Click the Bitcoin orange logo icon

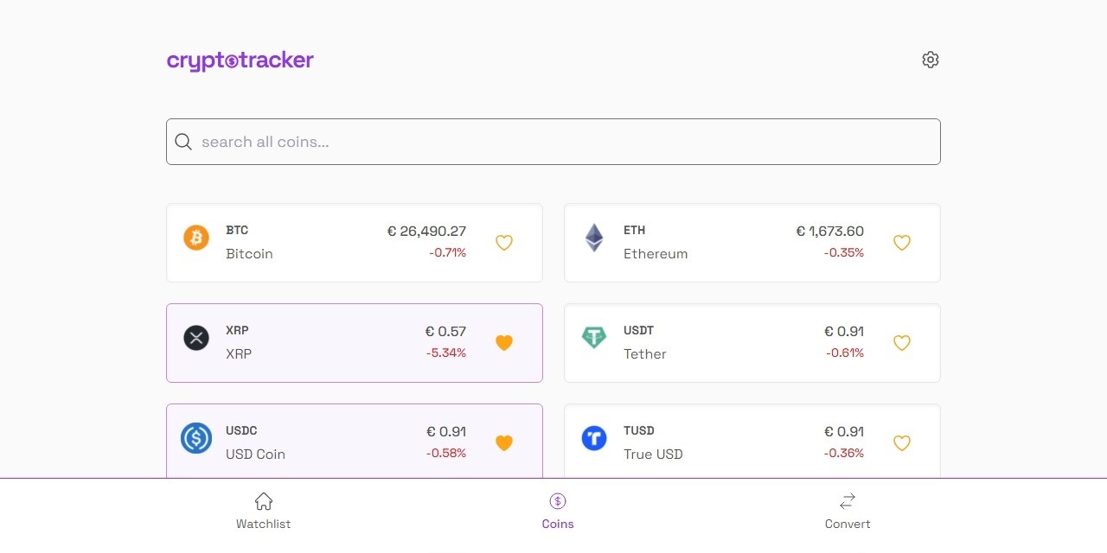pyautogui.click(x=196, y=238)
